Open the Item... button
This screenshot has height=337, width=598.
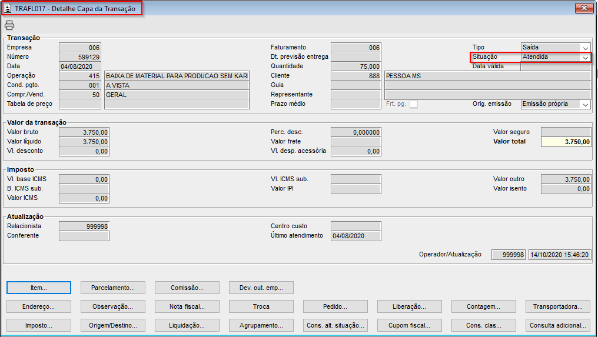click(x=39, y=288)
